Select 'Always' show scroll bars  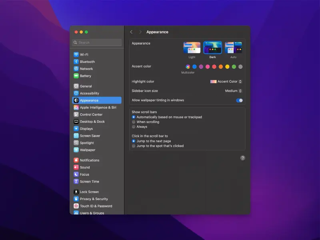pyautogui.click(x=133, y=126)
